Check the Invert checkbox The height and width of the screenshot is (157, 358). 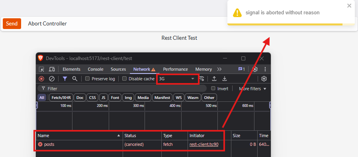[213, 88]
